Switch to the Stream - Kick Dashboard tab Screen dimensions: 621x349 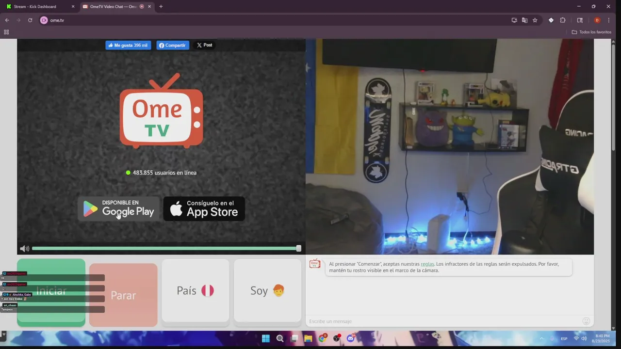tap(39, 7)
